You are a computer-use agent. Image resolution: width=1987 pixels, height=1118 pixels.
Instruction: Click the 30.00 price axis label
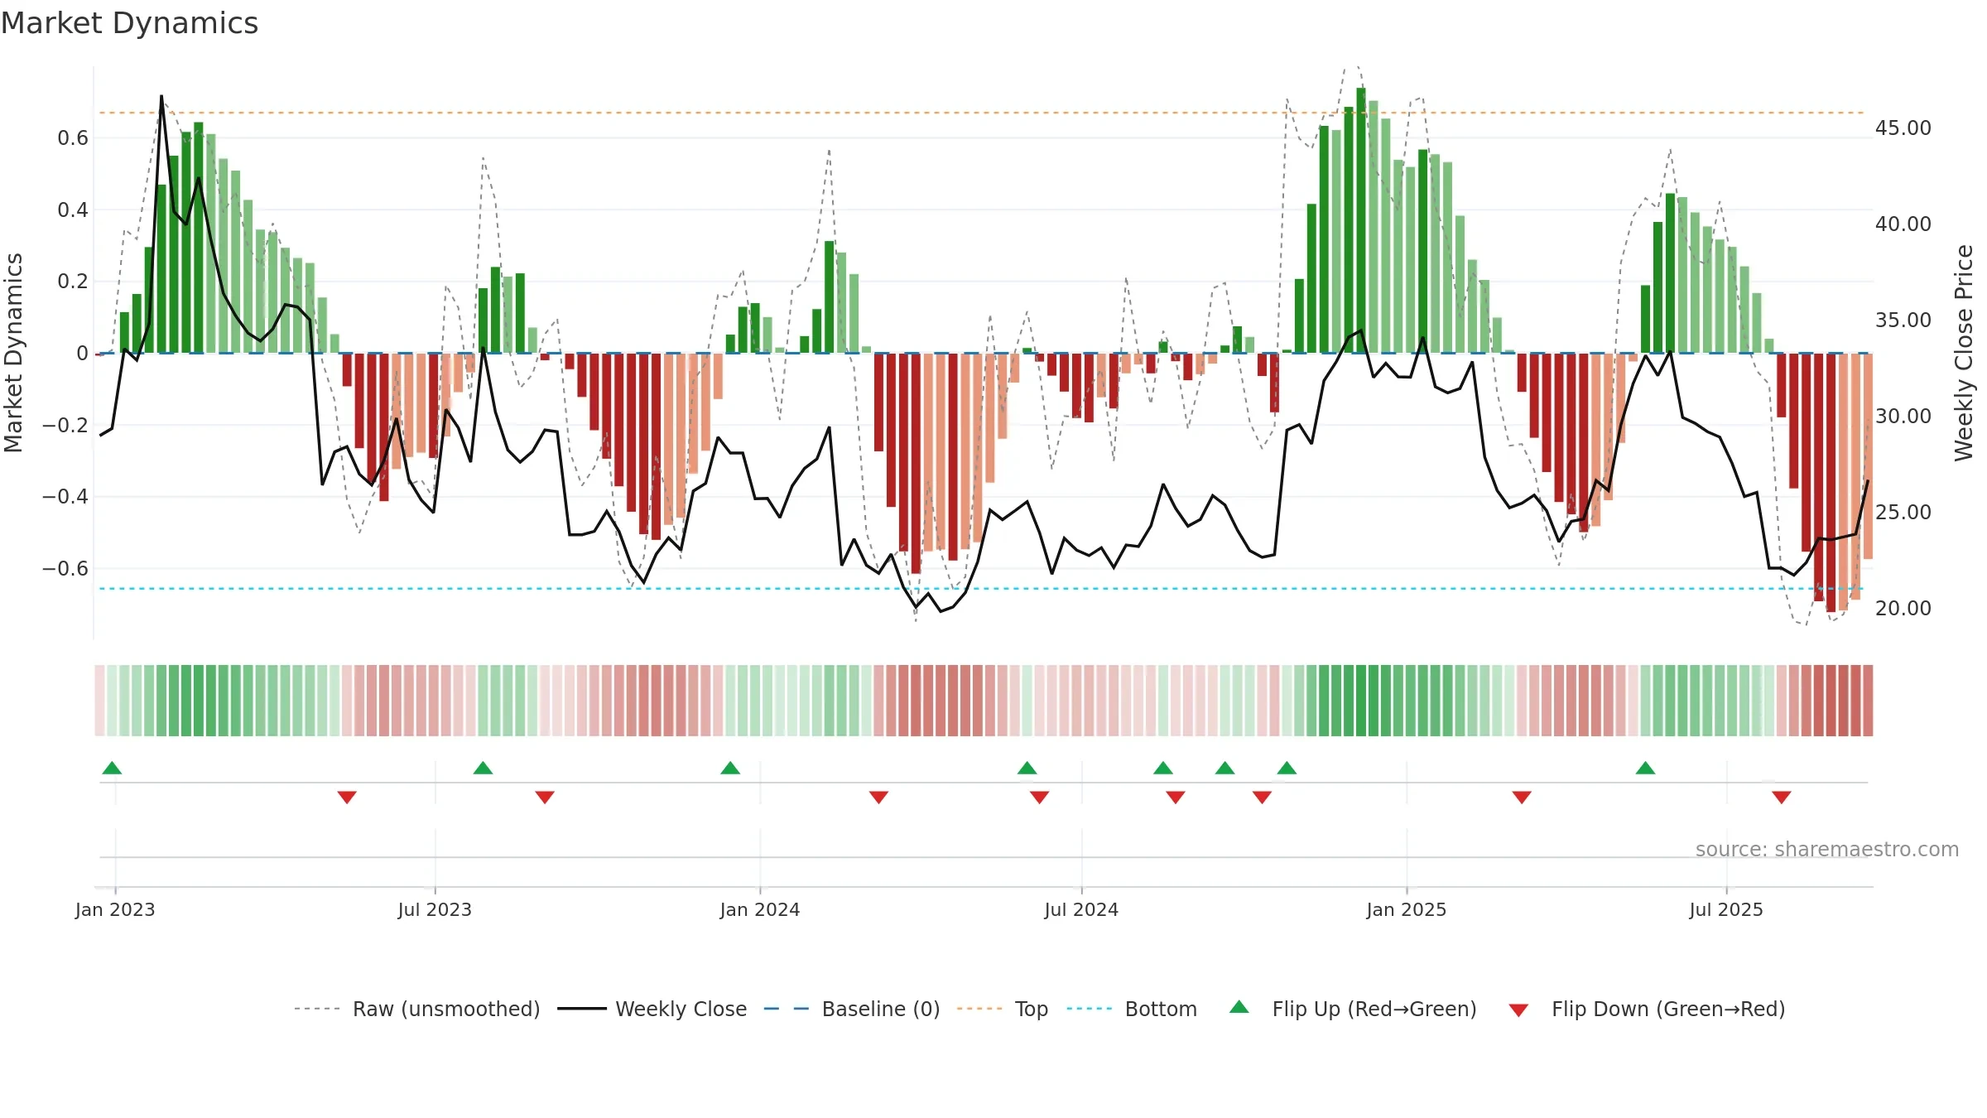[x=1903, y=417]
